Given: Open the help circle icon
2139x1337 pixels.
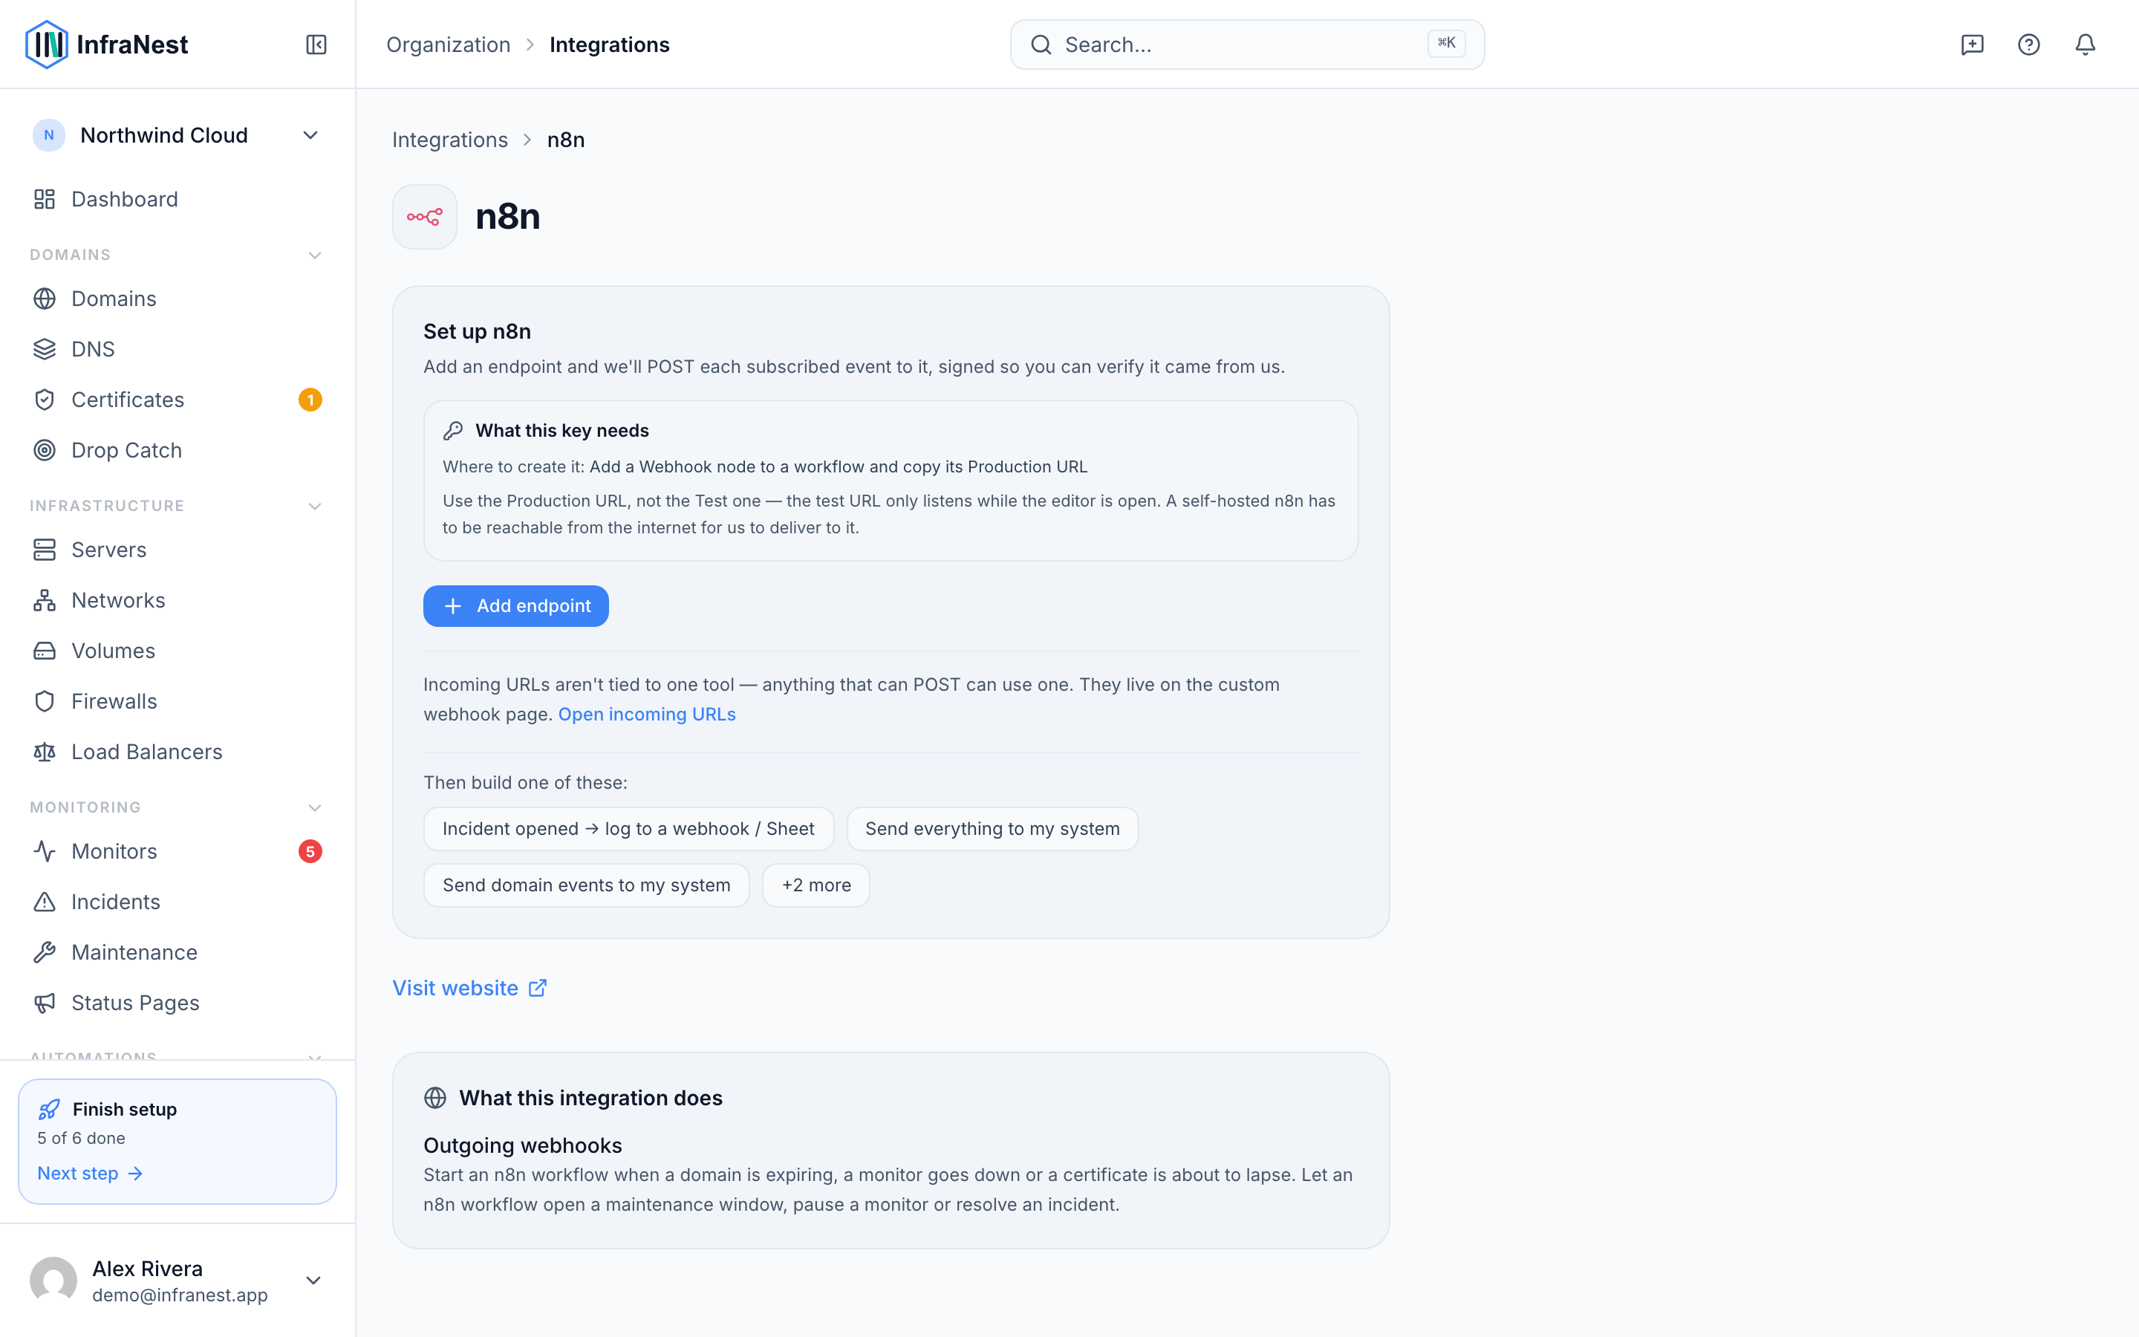Looking at the screenshot, I should [2028, 45].
